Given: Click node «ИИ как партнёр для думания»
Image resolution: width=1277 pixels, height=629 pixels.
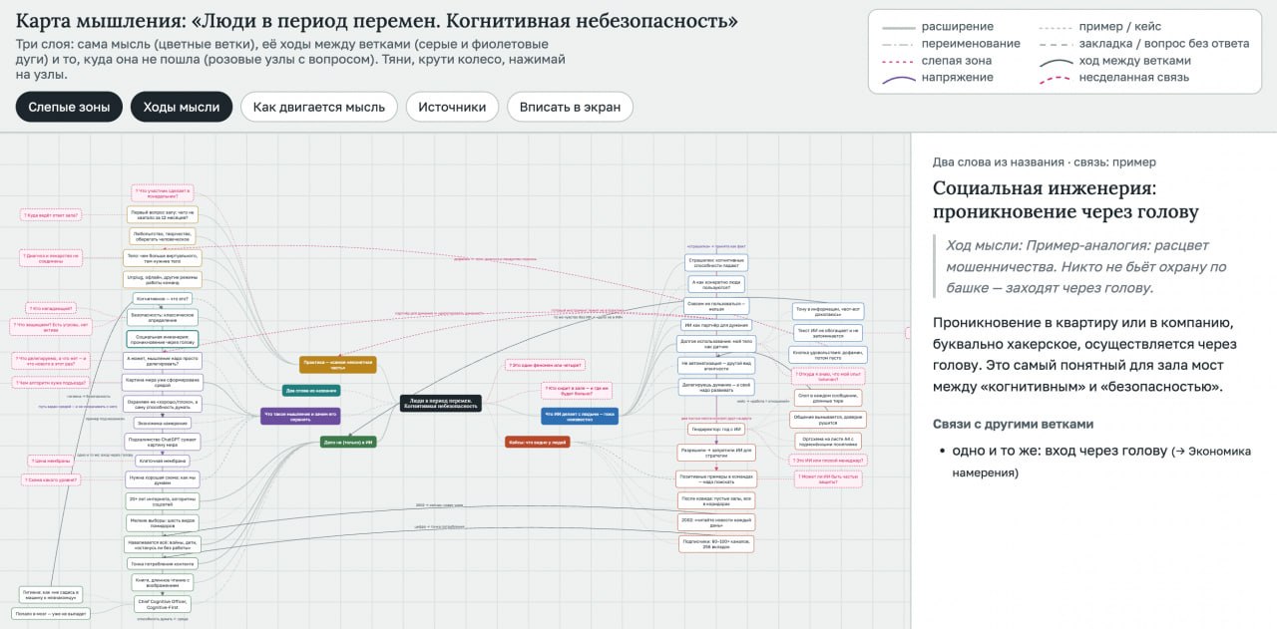Looking at the screenshot, I should pyautogui.click(x=716, y=325).
